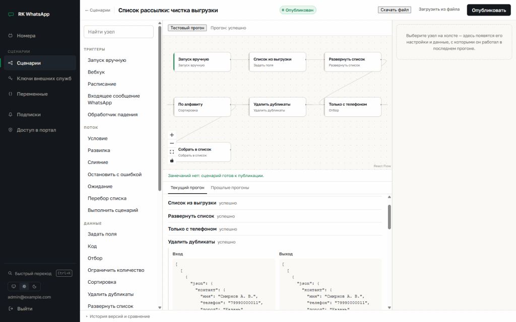
Task: Open Ключи внешних служб in sidebar
Action: point(40,78)
